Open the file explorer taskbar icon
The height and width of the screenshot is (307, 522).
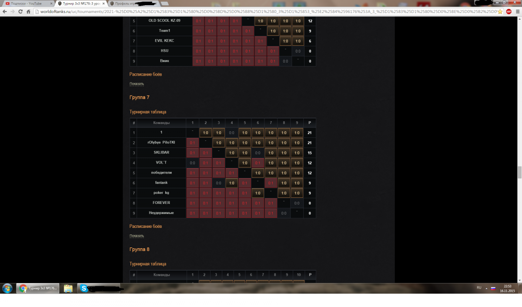[x=68, y=288]
